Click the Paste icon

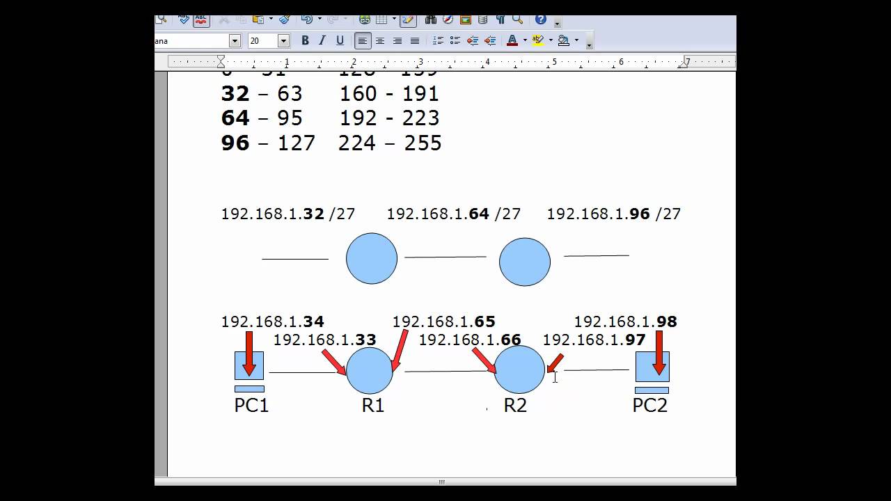pyautogui.click(x=258, y=19)
